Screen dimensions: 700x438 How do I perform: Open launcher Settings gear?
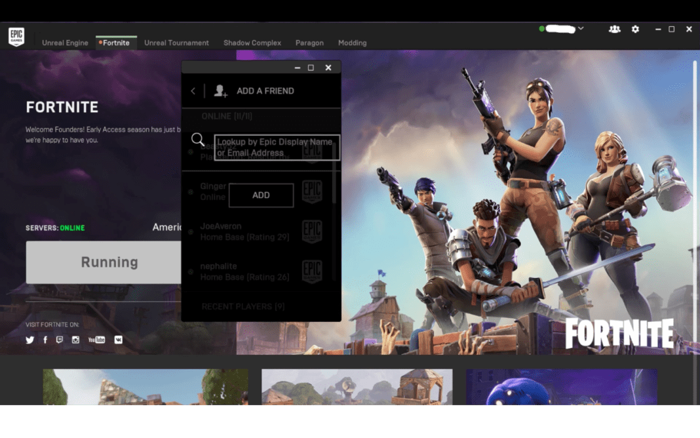tap(635, 29)
